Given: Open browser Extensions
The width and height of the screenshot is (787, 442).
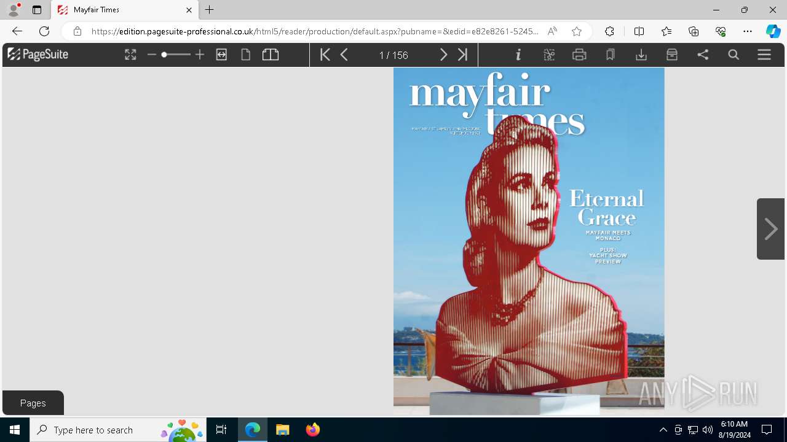Looking at the screenshot, I should click(609, 31).
